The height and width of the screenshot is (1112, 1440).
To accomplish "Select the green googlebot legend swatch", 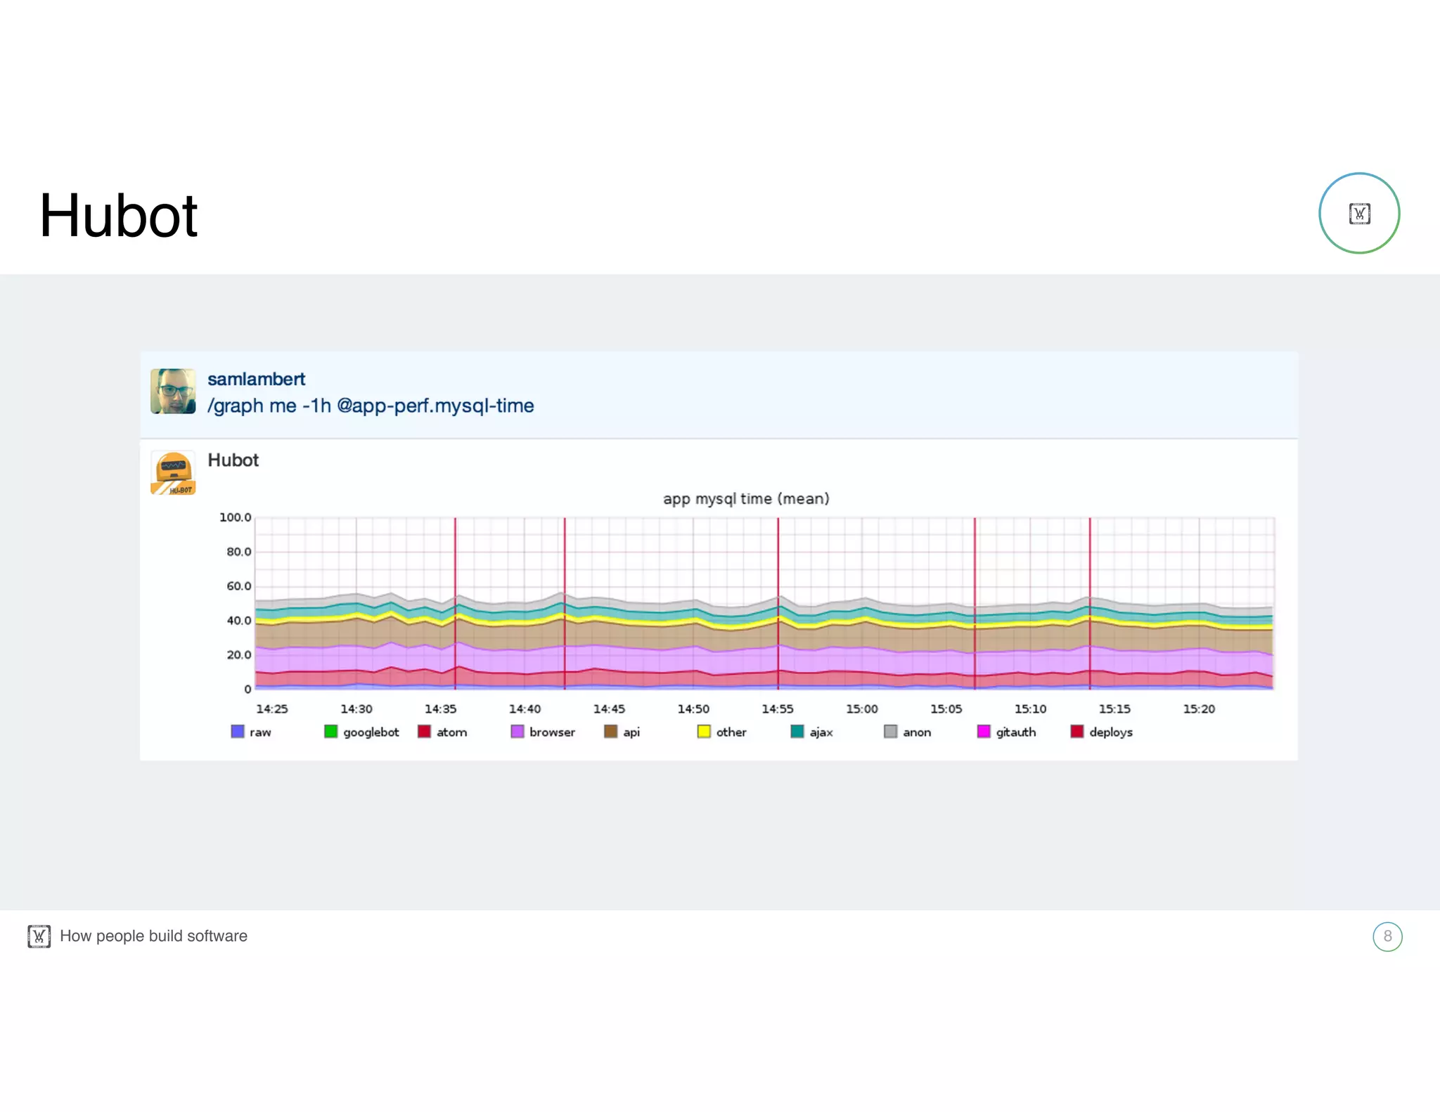I will pyautogui.click(x=330, y=732).
